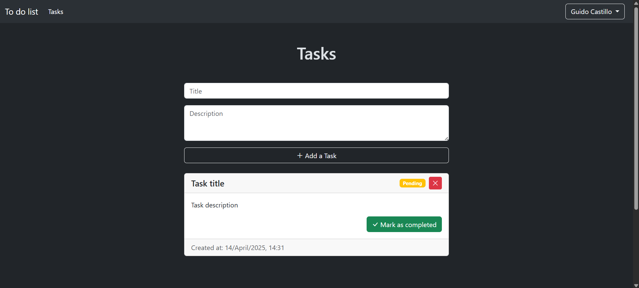Click the caret beside Guido Castillo
This screenshot has height=288, width=639.
click(617, 11)
